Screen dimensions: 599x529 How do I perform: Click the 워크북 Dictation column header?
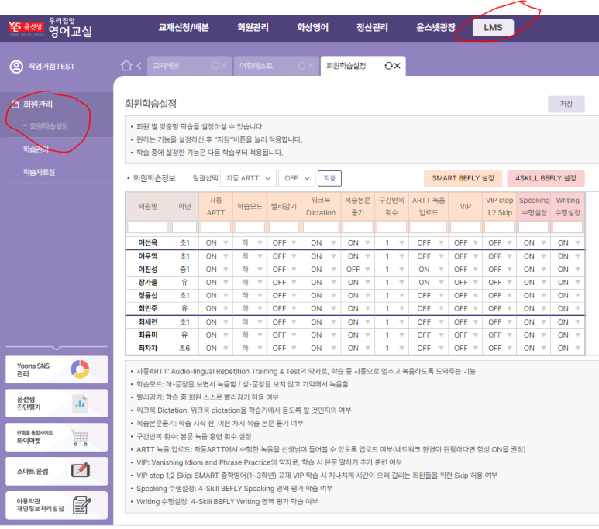[321, 206]
